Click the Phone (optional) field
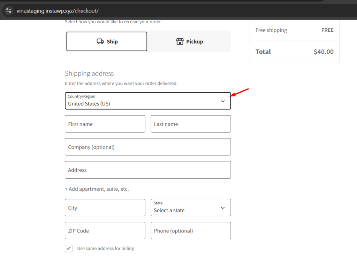This screenshot has height=259, width=357. pyautogui.click(x=191, y=230)
